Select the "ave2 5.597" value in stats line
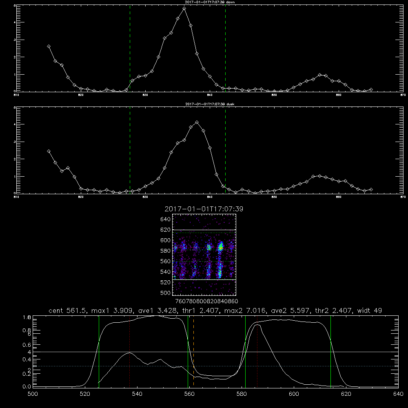Screen dimensions: 408x408 pyautogui.click(x=290, y=310)
